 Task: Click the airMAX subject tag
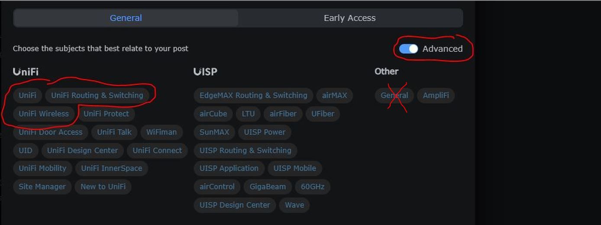pyautogui.click(x=334, y=95)
